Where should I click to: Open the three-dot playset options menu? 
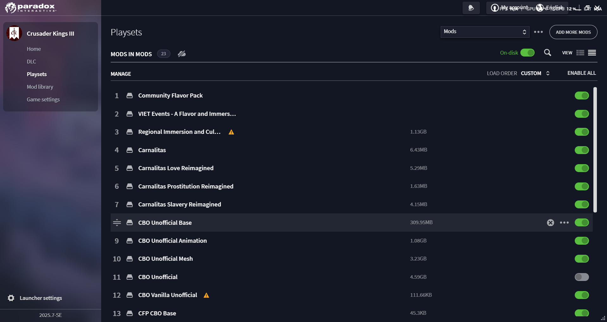pos(538,32)
